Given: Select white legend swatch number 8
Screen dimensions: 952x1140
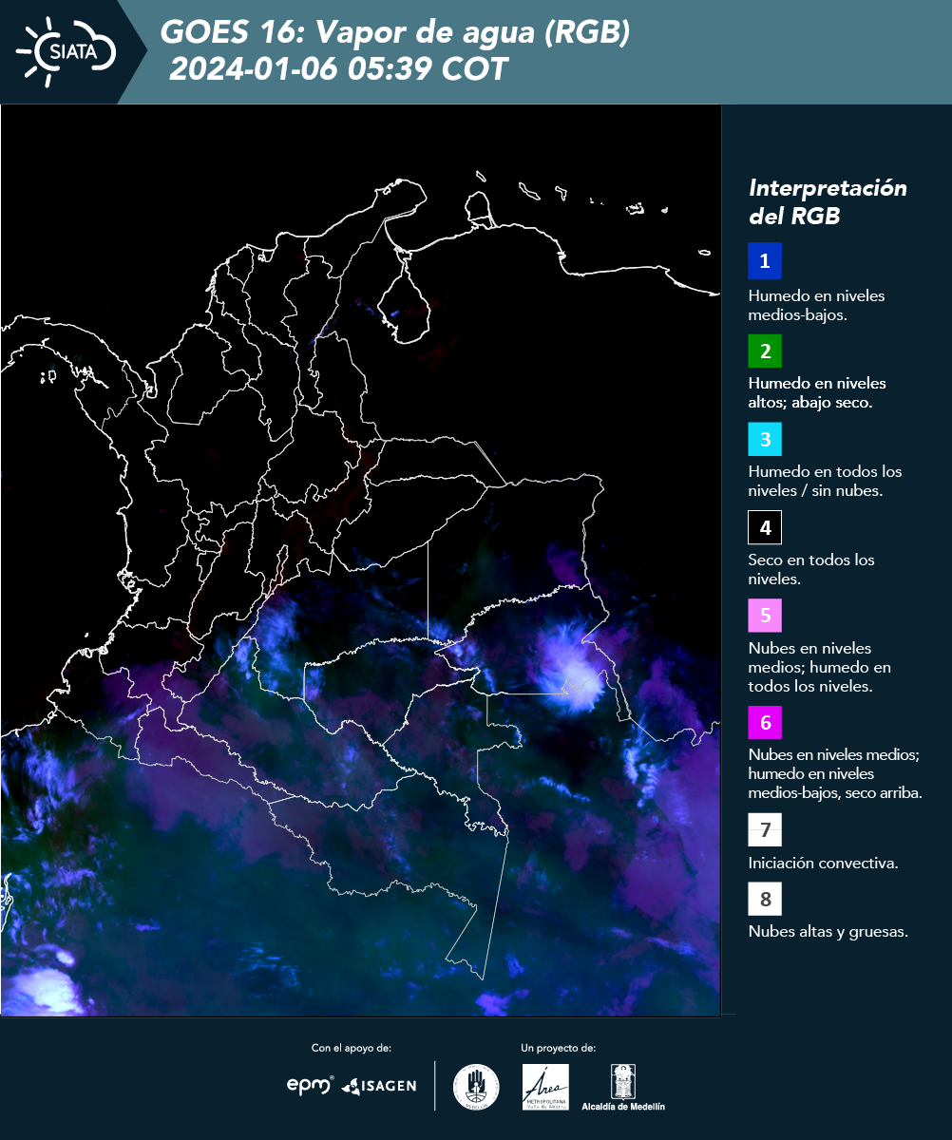Looking at the screenshot, I should coord(765,898).
